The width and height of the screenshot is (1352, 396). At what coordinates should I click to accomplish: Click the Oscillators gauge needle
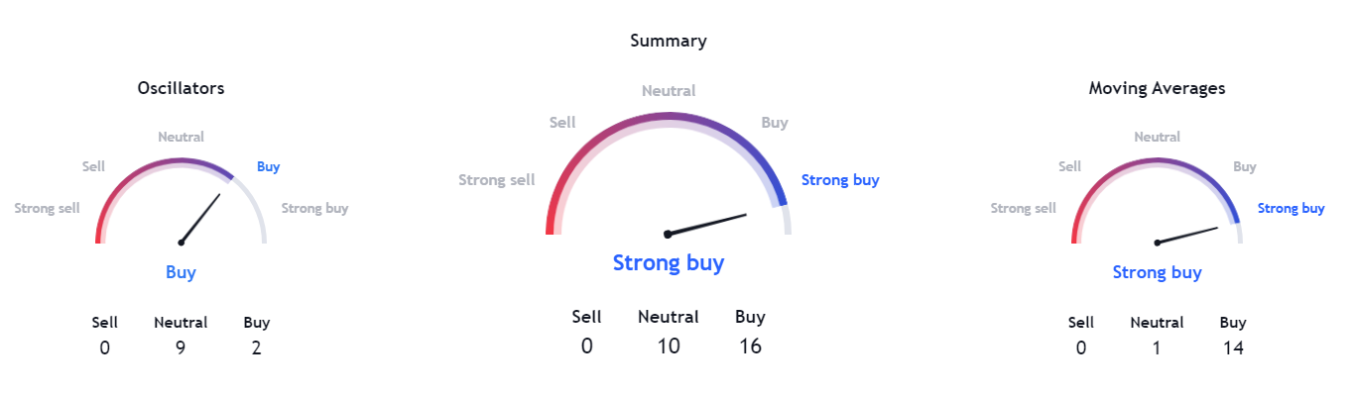pos(200,218)
